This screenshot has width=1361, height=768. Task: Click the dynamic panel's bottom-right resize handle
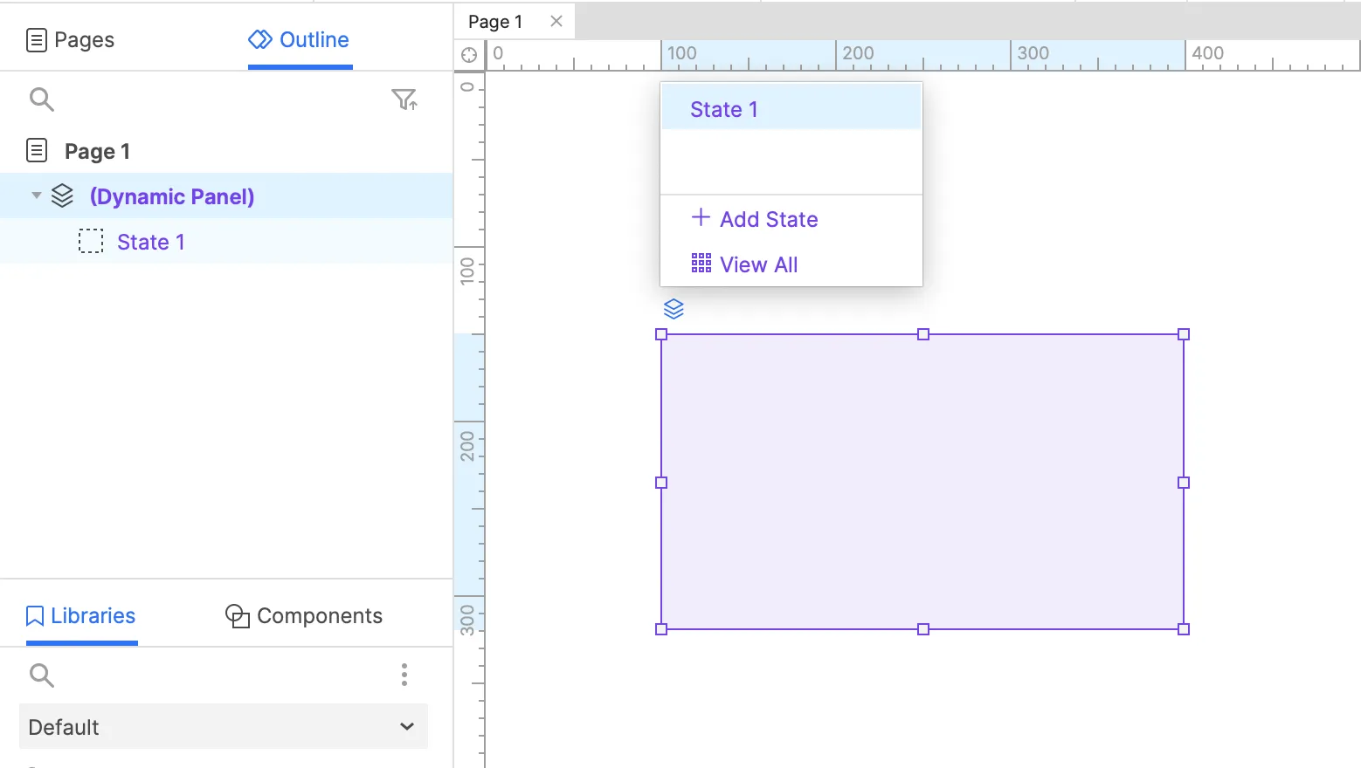coord(1184,629)
